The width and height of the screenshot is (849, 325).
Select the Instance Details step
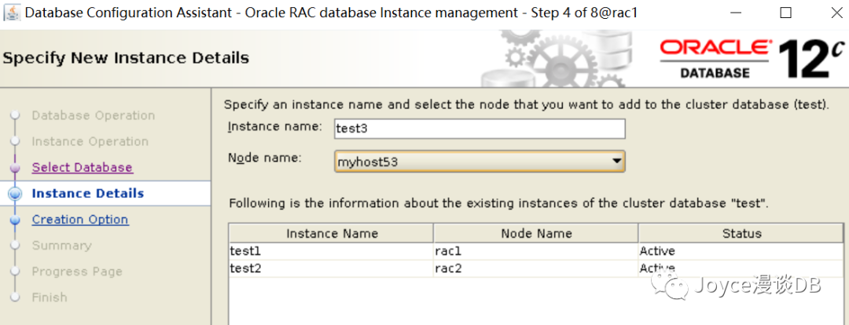pyautogui.click(x=87, y=193)
